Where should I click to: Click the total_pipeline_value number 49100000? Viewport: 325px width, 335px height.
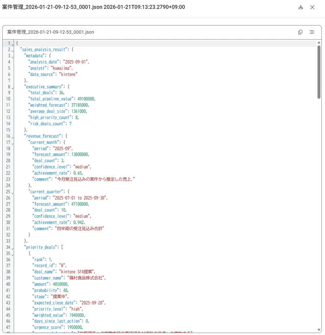[x=86, y=99]
